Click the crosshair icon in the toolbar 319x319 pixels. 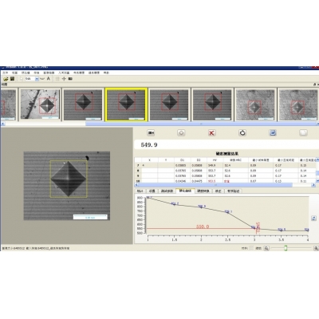pyautogui.click(x=64, y=79)
